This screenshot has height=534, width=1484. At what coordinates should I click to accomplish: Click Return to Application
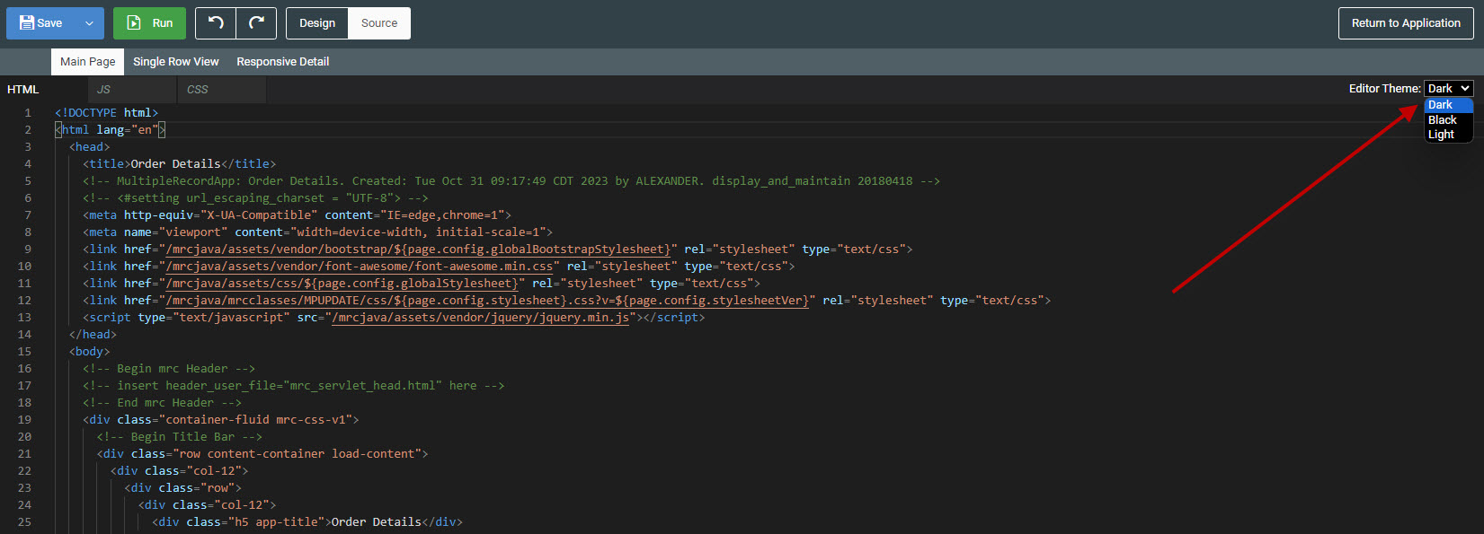tap(1406, 23)
